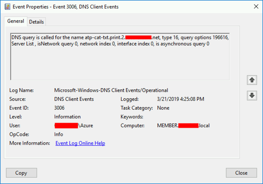Select logged time 3/21/2019 4:25:08 PM
263x184 pixels.
(181, 99)
